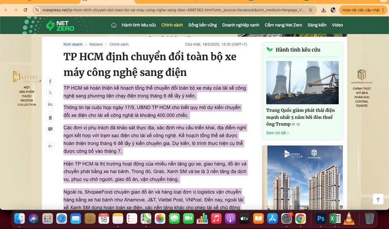Share article on Facebook via sidebar icon
The height and width of the screenshot is (229, 389).
click(x=50, y=82)
